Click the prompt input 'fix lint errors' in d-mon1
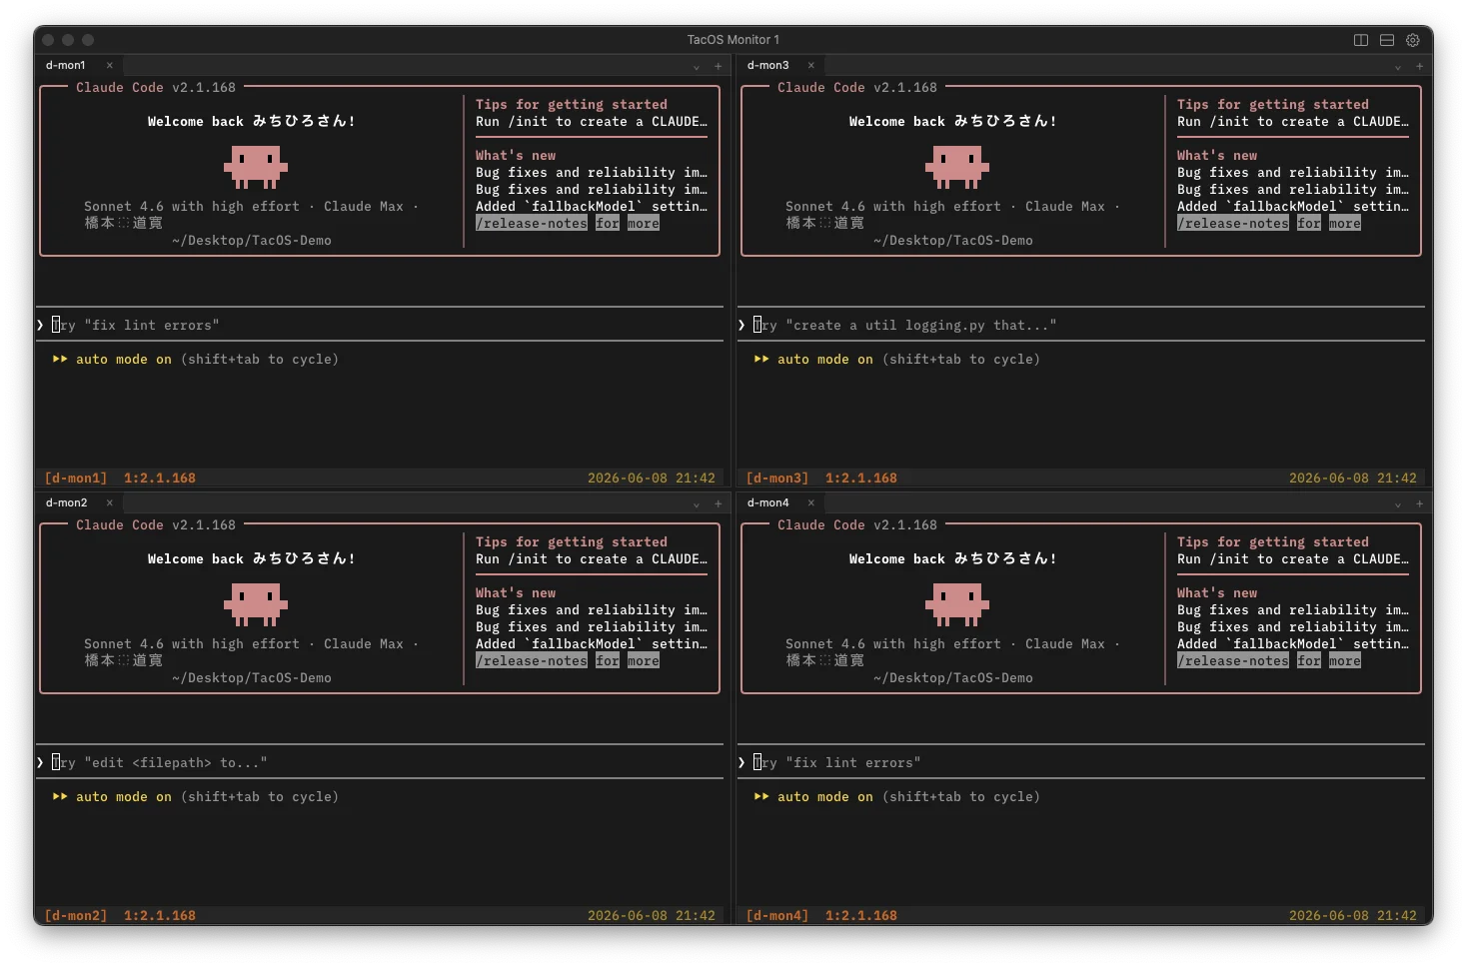Viewport: 1467px width, 967px height. click(x=380, y=325)
